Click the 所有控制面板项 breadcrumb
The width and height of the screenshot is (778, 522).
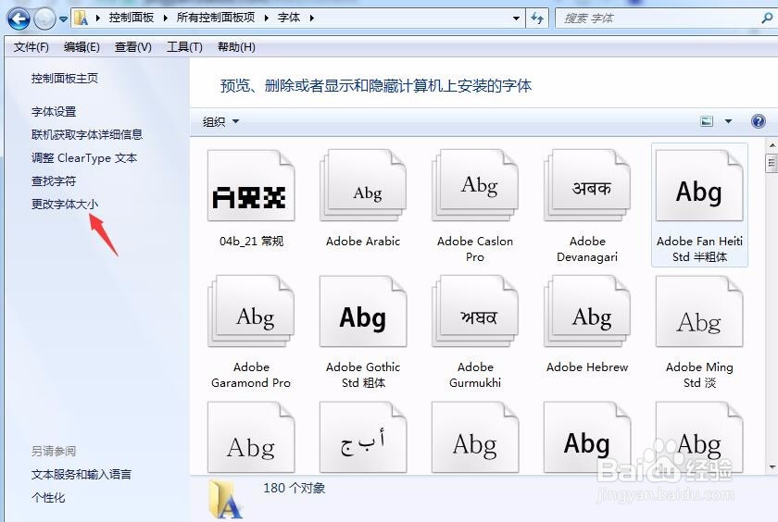tap(215, 18)
